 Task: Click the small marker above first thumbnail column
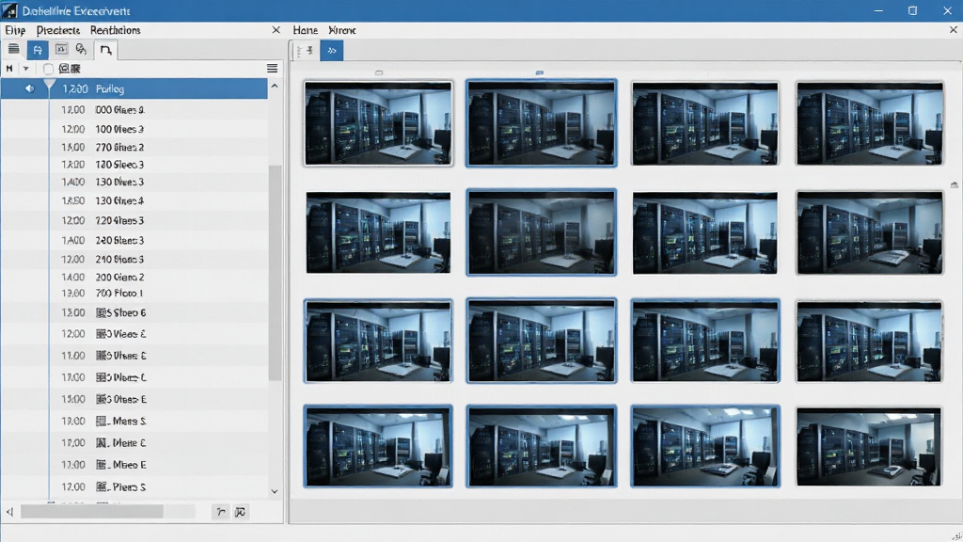(379, 72)
